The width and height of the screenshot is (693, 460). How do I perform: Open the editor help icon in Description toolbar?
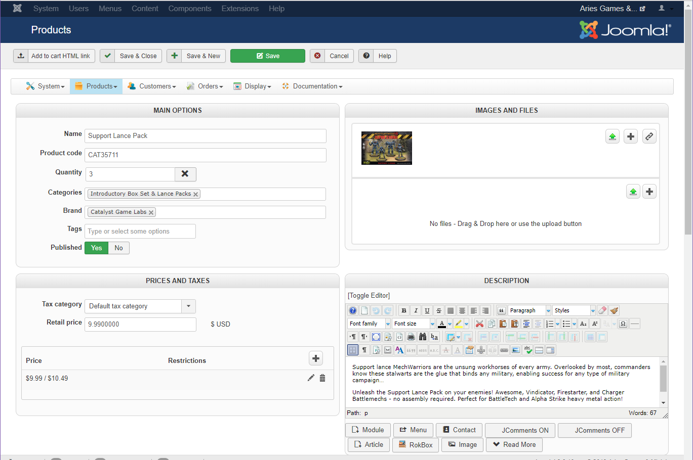click(x=353, y=310)
